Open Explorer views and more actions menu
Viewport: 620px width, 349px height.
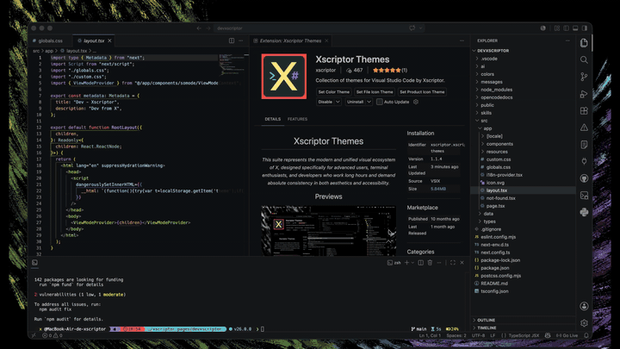pos(567,41)
